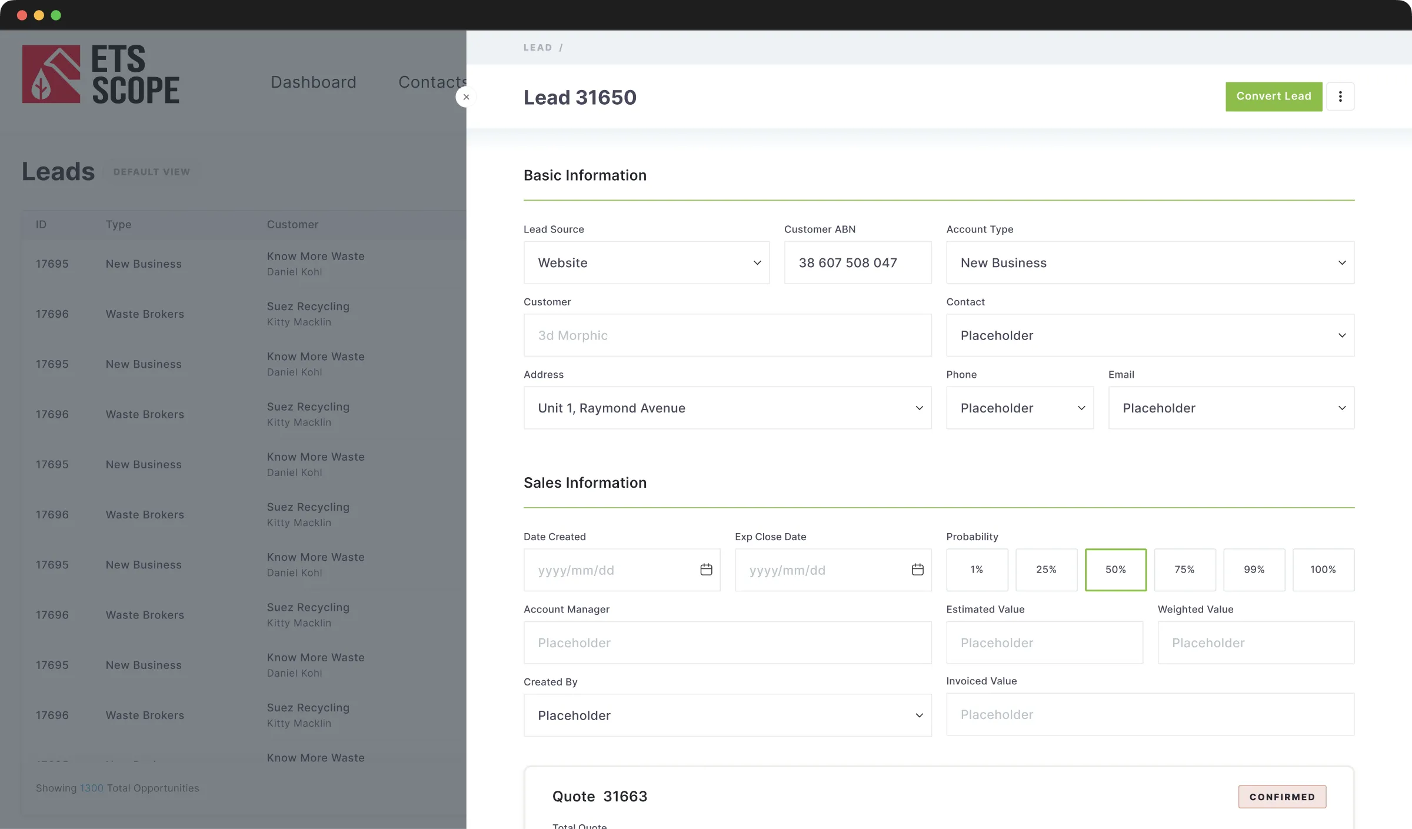Open the Exp Close Date calendar picker
This screenshot has height=829, width=1412.
[917, 570]
